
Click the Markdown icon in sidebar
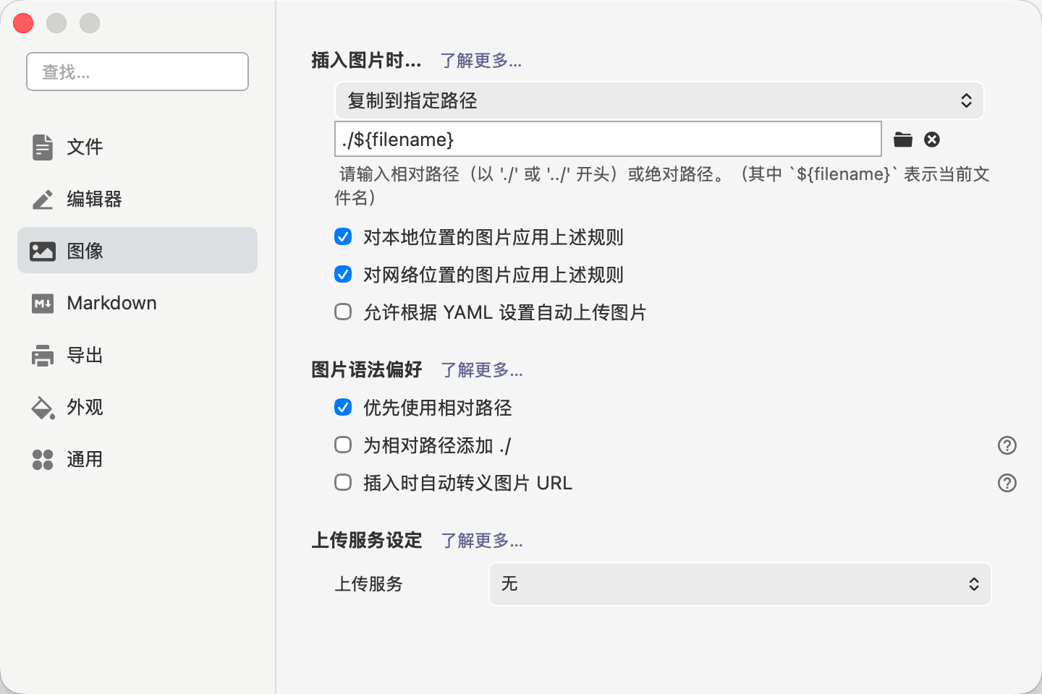click(x=43, y=303)
